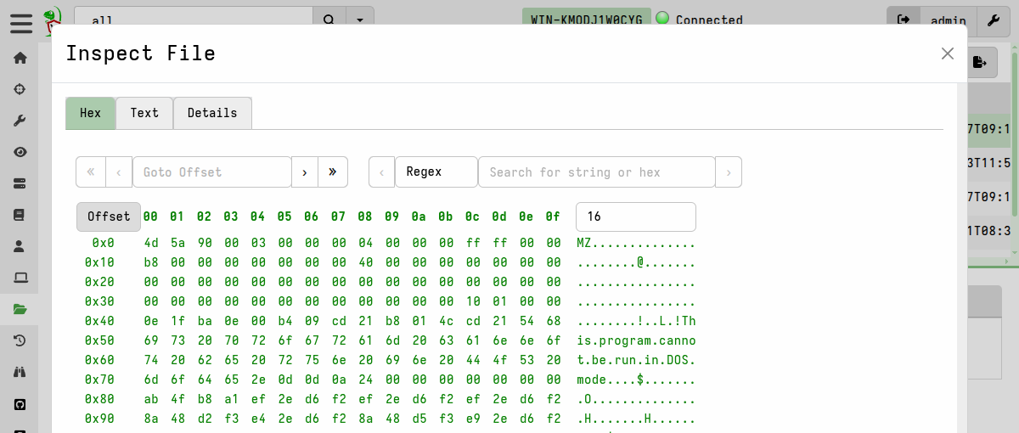The height and width of the screenshot is (433, 1019).
Task: Switch to the Hex tab
Action: pos(91,113)
